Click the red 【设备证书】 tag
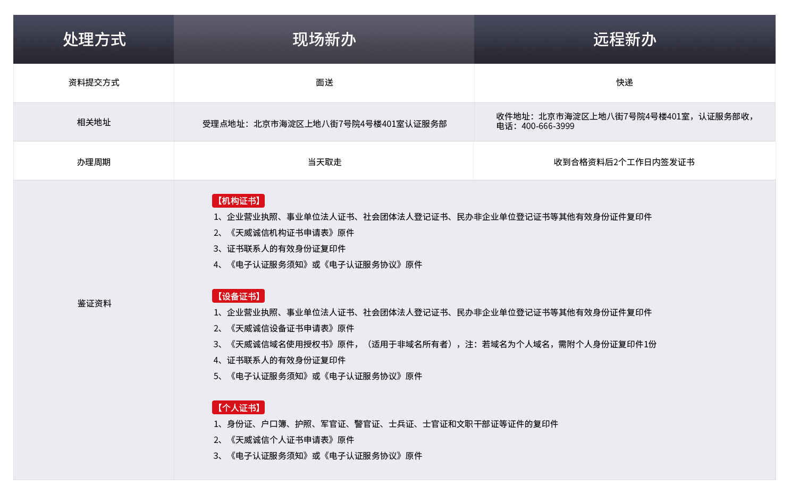The height and width of the screenshot is (495, 791). coord(238,296)
